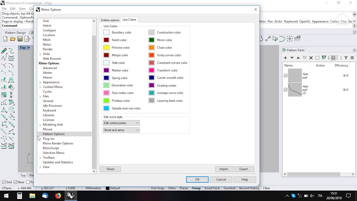Click the X delete icon in Pattern Parts toolbar

click(x=311, y=58)
